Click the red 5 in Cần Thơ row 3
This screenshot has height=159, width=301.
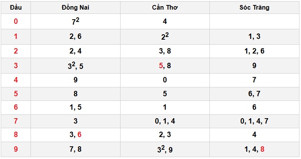coord(161,66)
